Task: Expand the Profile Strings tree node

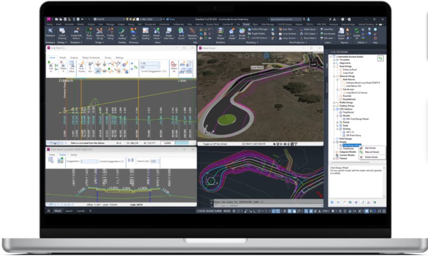Action: [x=334, y=103]
